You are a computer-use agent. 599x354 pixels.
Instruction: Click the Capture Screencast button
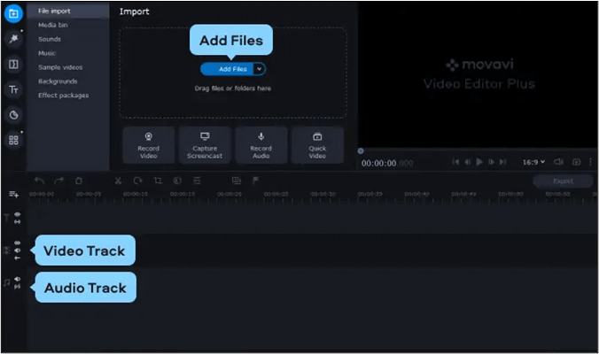[205, 144]
